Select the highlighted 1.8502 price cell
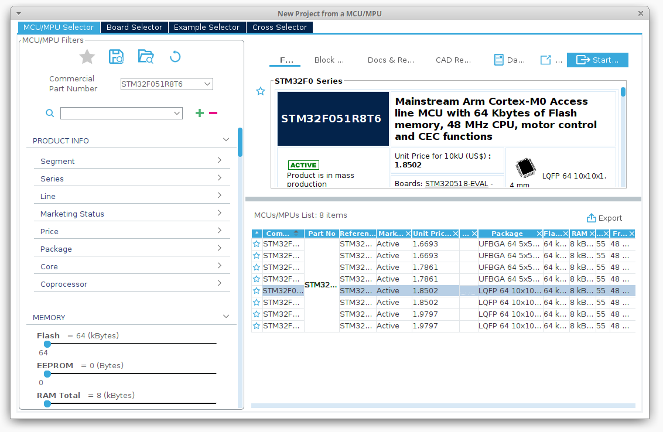663x432 pixels. pyautogui.click(x=436, y=291)
